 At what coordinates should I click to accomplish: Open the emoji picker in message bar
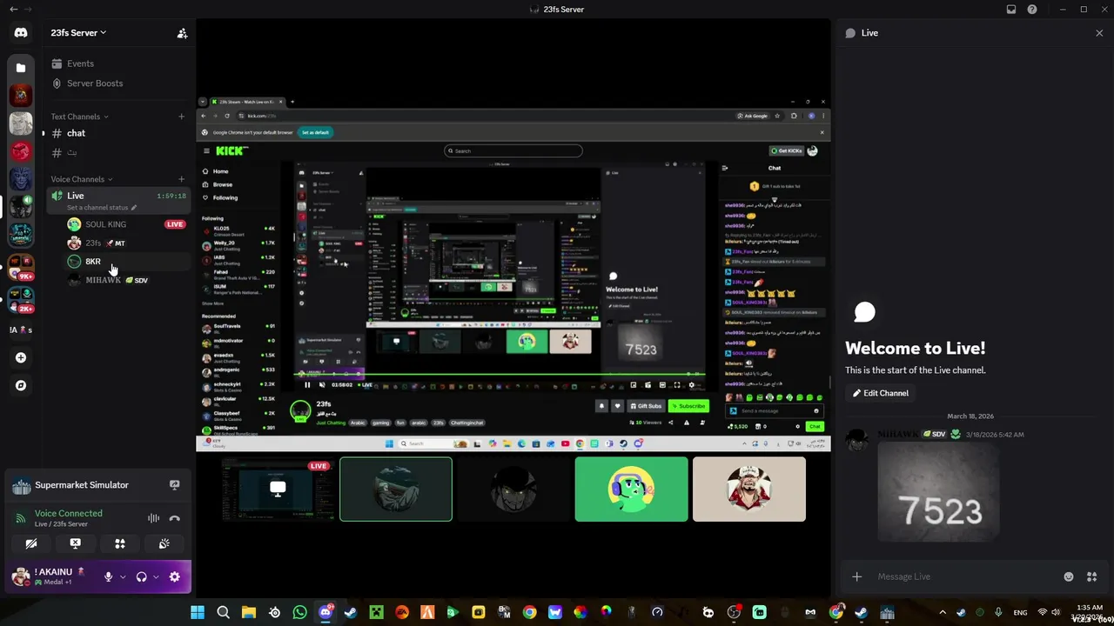click(1069, 576)
